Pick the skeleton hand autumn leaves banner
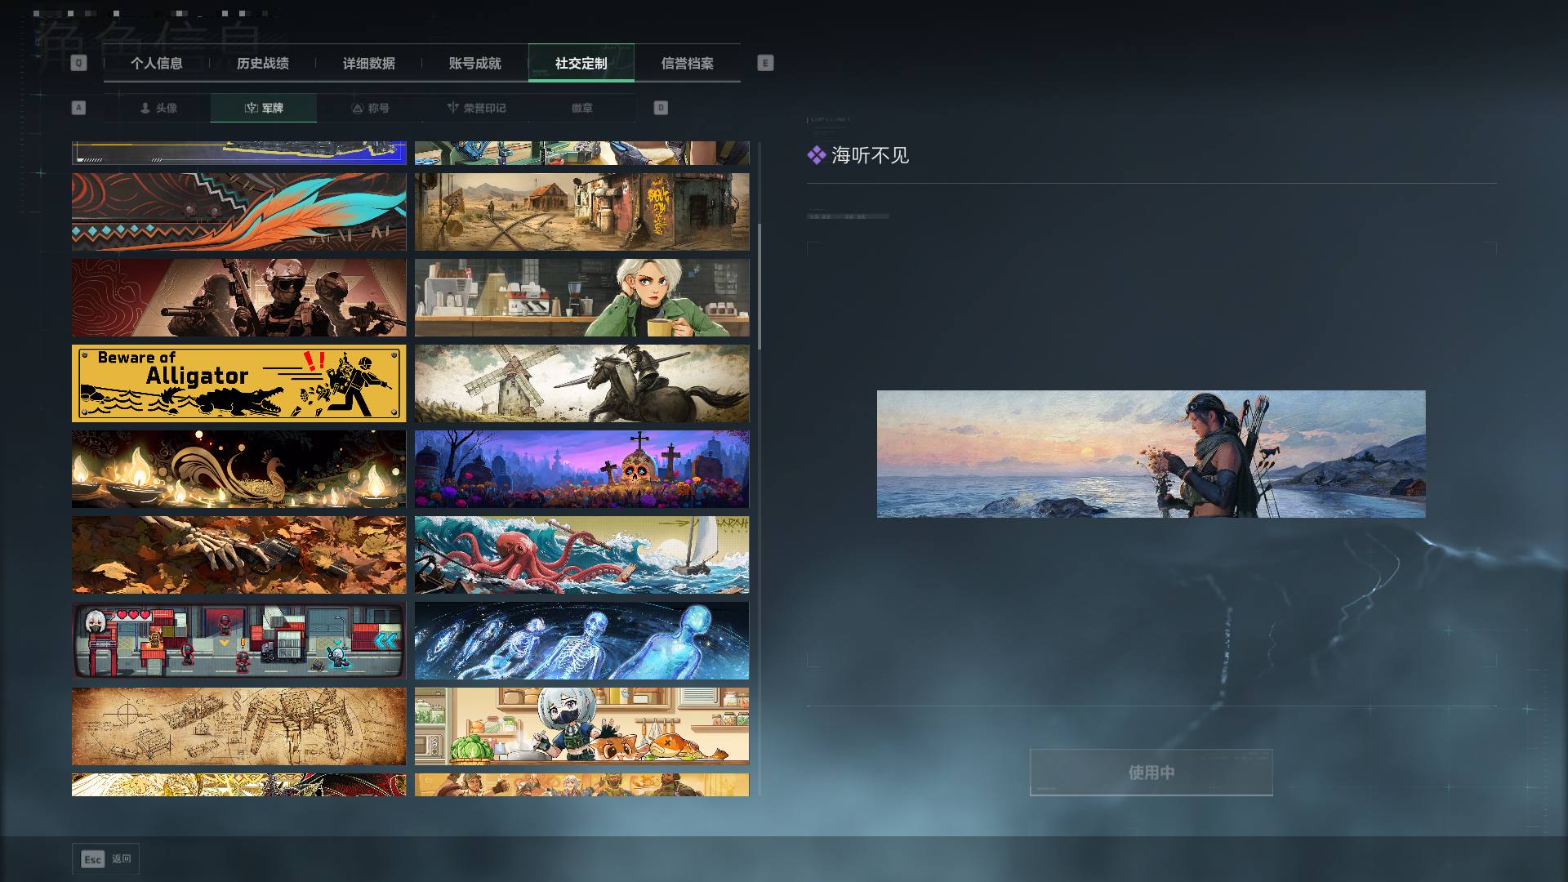 click(238, 555)
